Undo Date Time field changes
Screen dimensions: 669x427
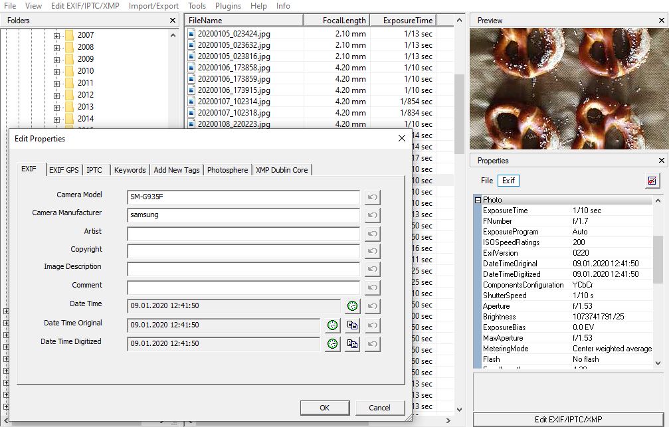[373, 306]
